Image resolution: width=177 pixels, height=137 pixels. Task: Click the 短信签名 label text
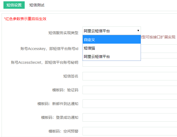[71, 76]
